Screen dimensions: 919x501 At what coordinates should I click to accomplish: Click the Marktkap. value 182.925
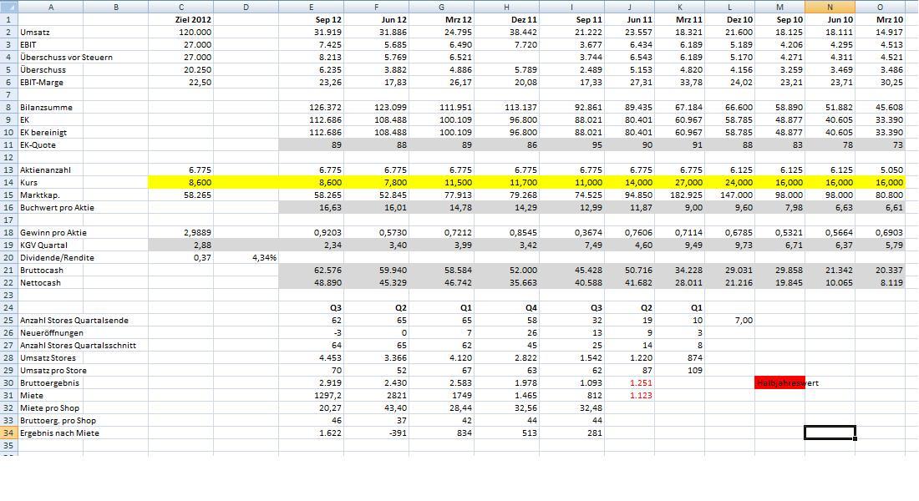click(680, 195)
